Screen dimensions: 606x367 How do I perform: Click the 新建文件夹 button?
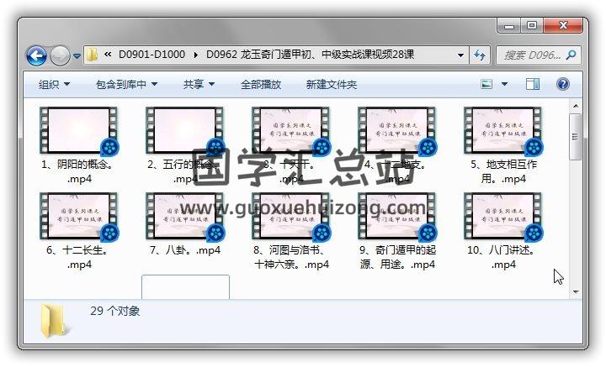coord(332,84)
